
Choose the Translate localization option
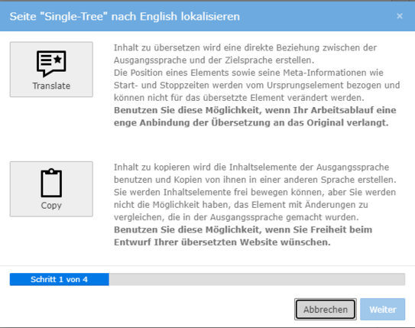coord(51,70)
